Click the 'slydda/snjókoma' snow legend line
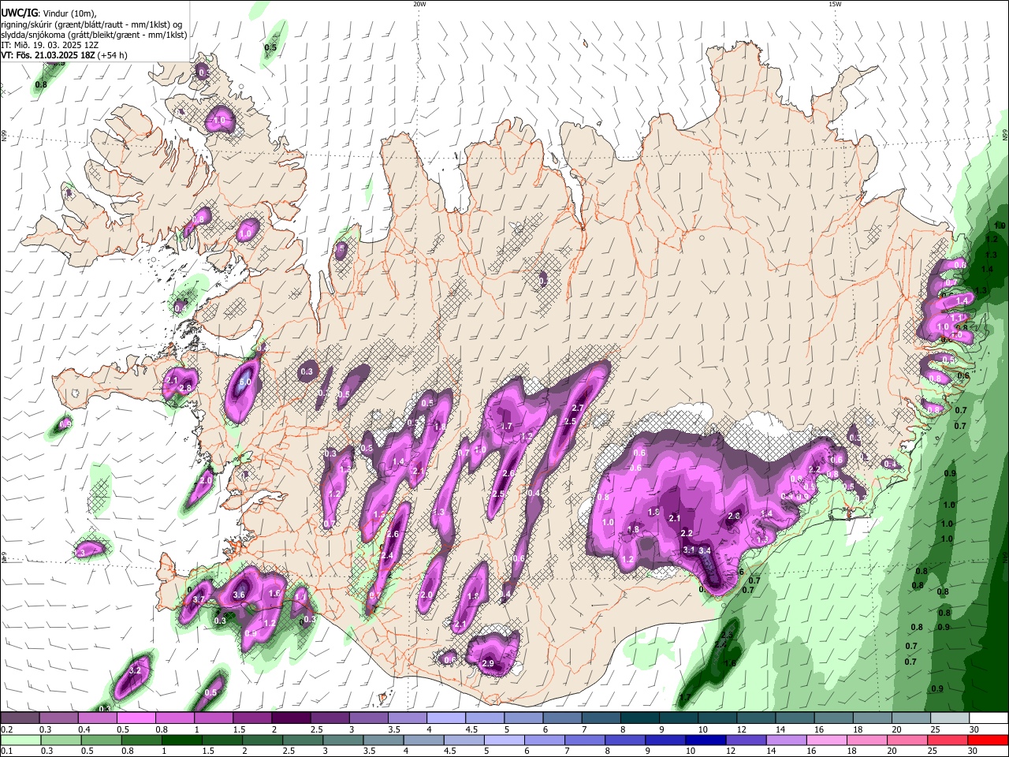This screenshot has height=757, width=1009. click(94, 35)
